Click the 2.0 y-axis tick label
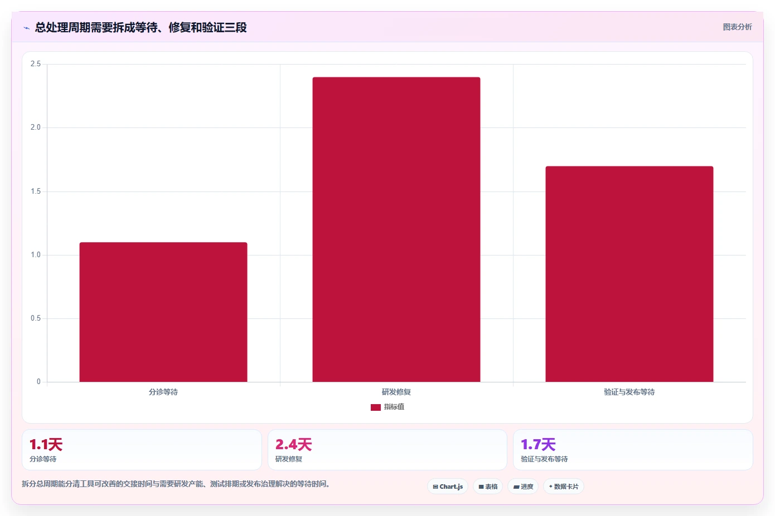Viewport: 775px width, 516px height. coord(36,127)
